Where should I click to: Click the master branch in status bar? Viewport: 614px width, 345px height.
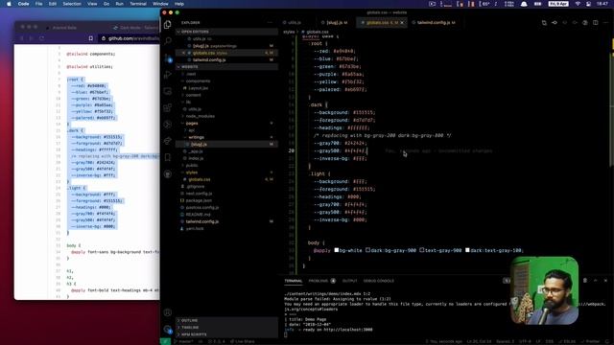click(x=184, y=341)
